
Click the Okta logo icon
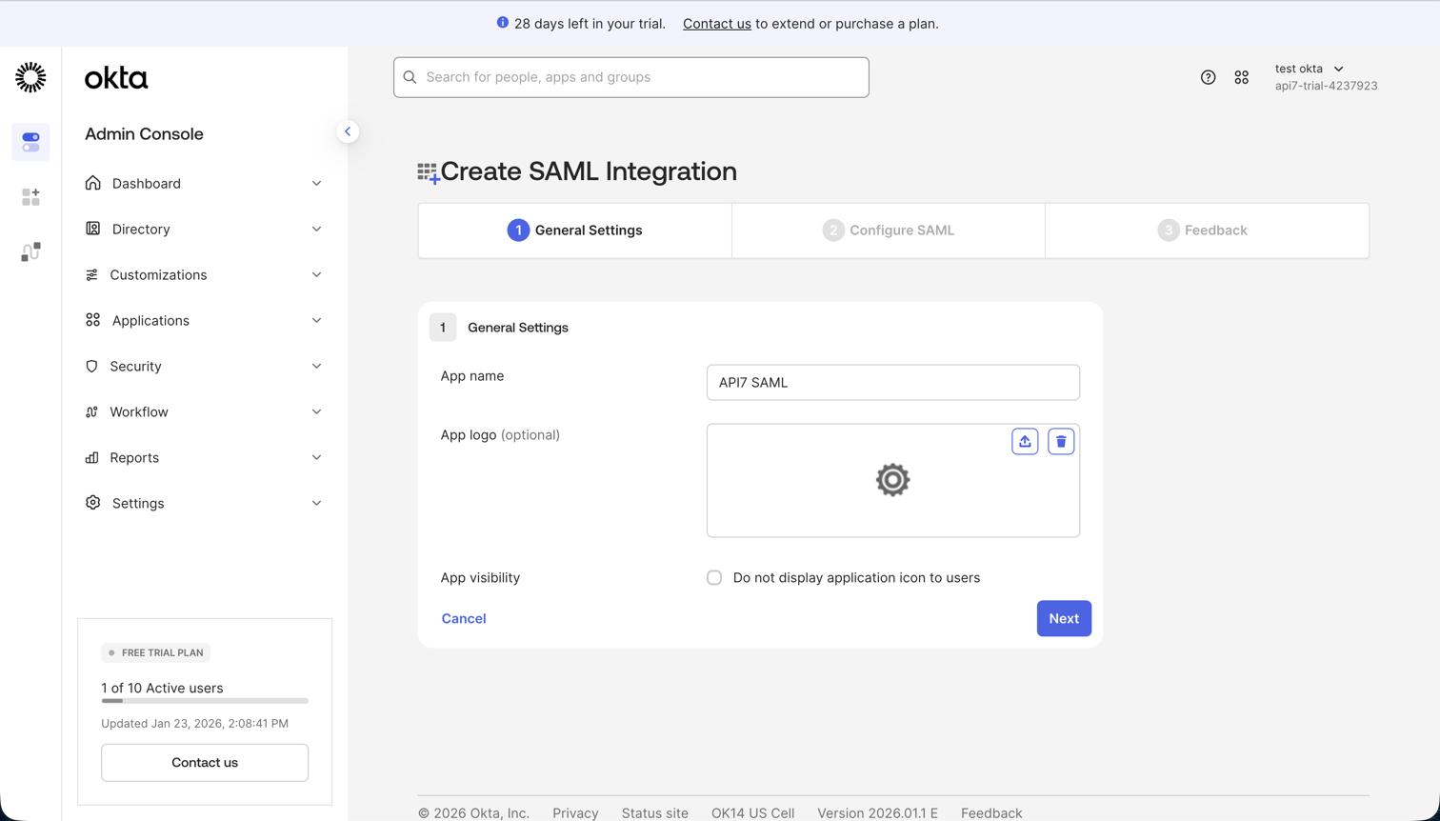(x=30, y=78)
